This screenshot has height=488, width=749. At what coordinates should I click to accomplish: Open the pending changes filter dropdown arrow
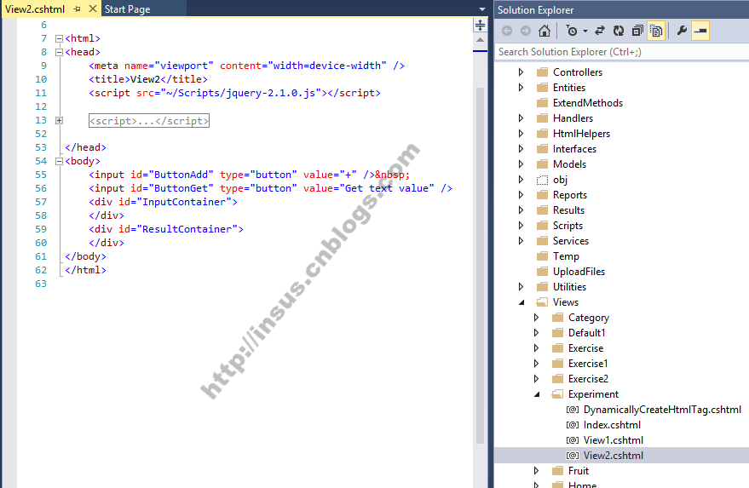pos(585,32)
